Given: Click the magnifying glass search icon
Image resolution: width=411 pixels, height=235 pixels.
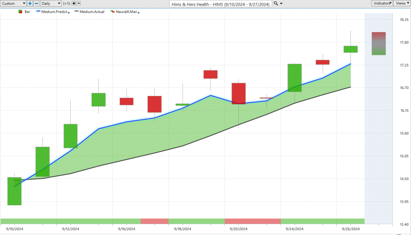Looking at the screenshot, I should [x=276, y=3].
